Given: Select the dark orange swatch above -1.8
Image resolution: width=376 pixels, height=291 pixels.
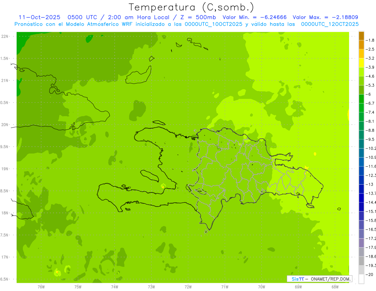Looking at the screenshot, I should coord(361,36).
